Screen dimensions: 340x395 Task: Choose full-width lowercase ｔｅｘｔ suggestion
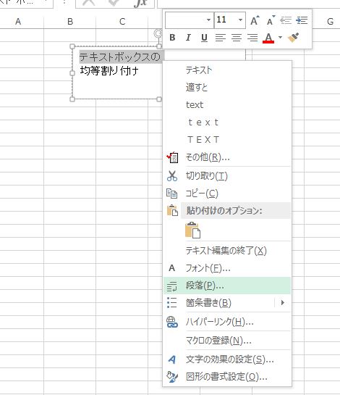(x=227, y=122)
